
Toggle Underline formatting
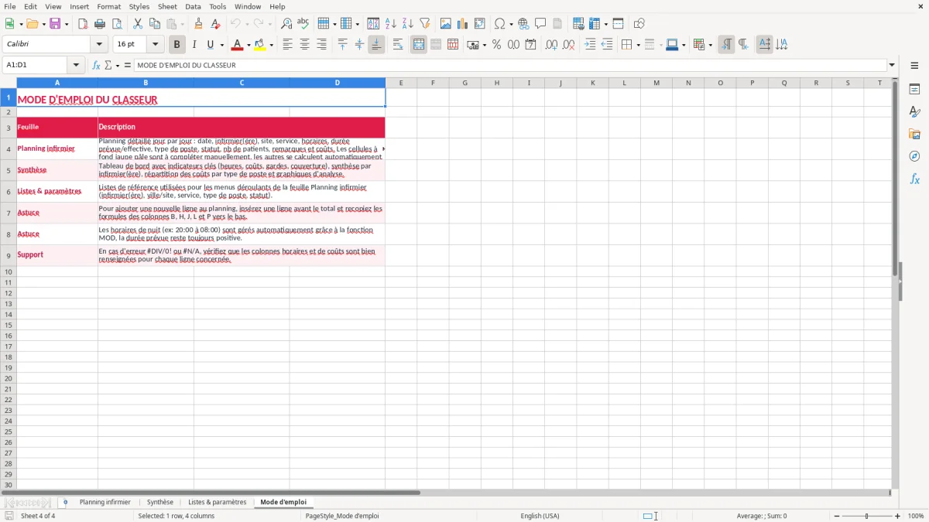pos(211,45)
